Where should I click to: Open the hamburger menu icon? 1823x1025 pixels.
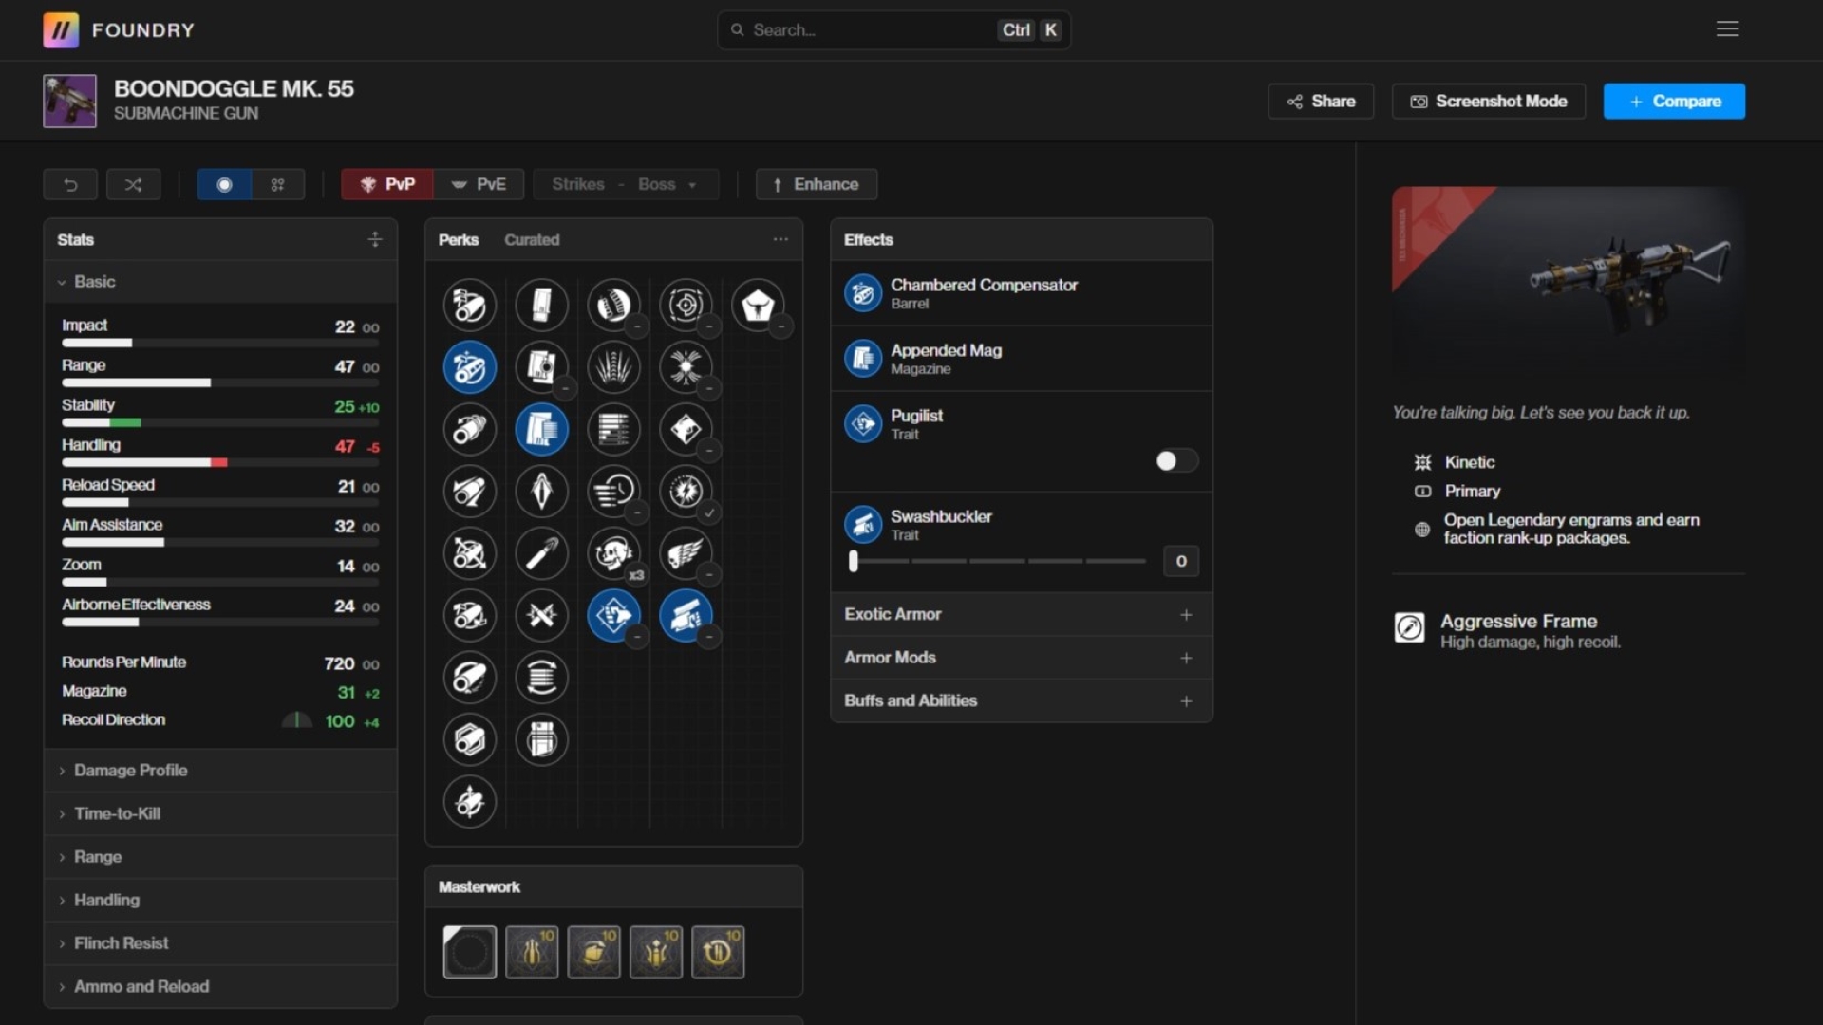tap(1727, 29)
